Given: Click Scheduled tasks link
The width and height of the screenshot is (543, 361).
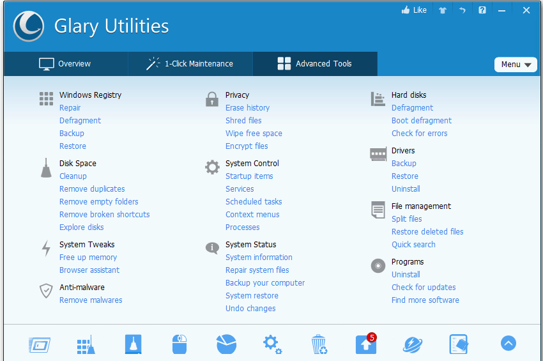Looking at the screenshot, I should pyautogui.click(x=254, y=202).
